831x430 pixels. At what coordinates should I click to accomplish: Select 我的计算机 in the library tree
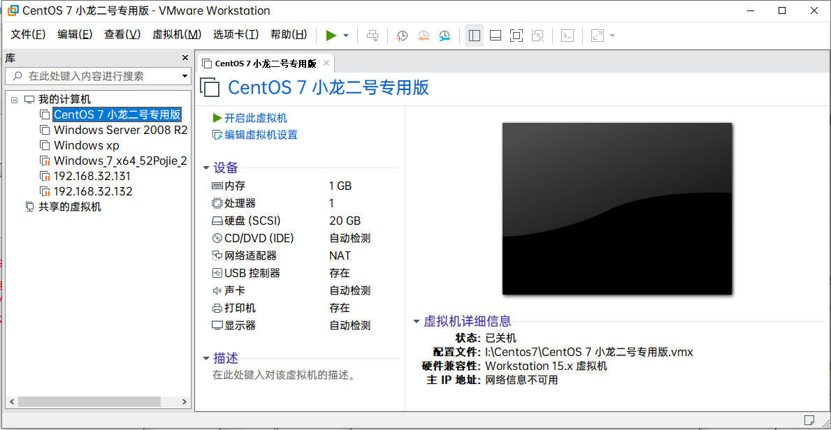(x=64, y=100)
